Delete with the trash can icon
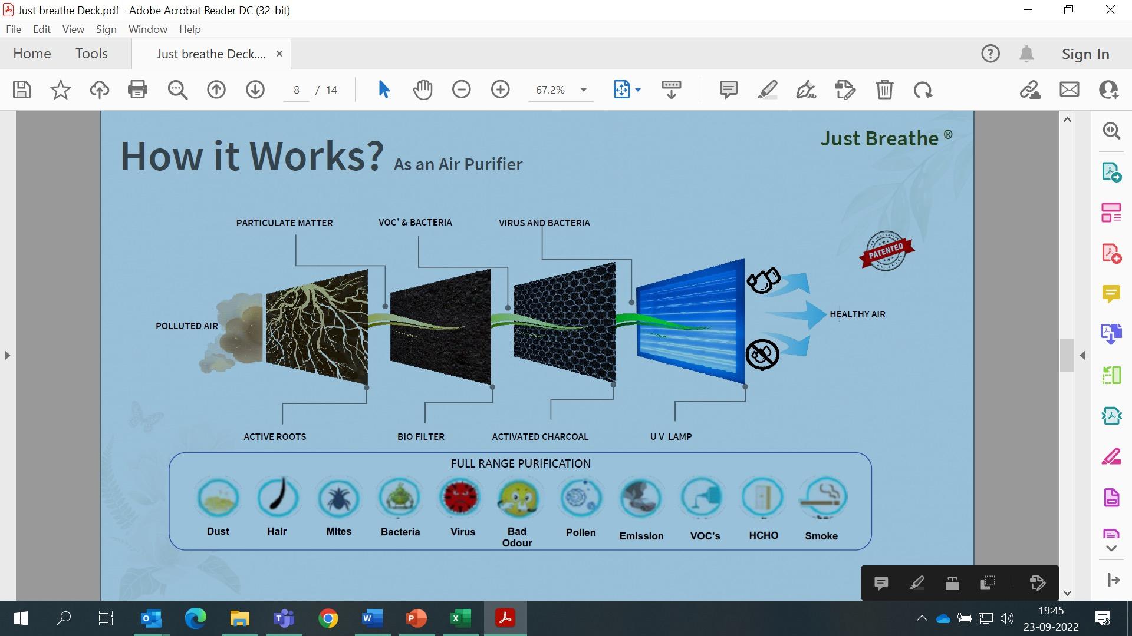1132x636 pixels. point(884,90)
